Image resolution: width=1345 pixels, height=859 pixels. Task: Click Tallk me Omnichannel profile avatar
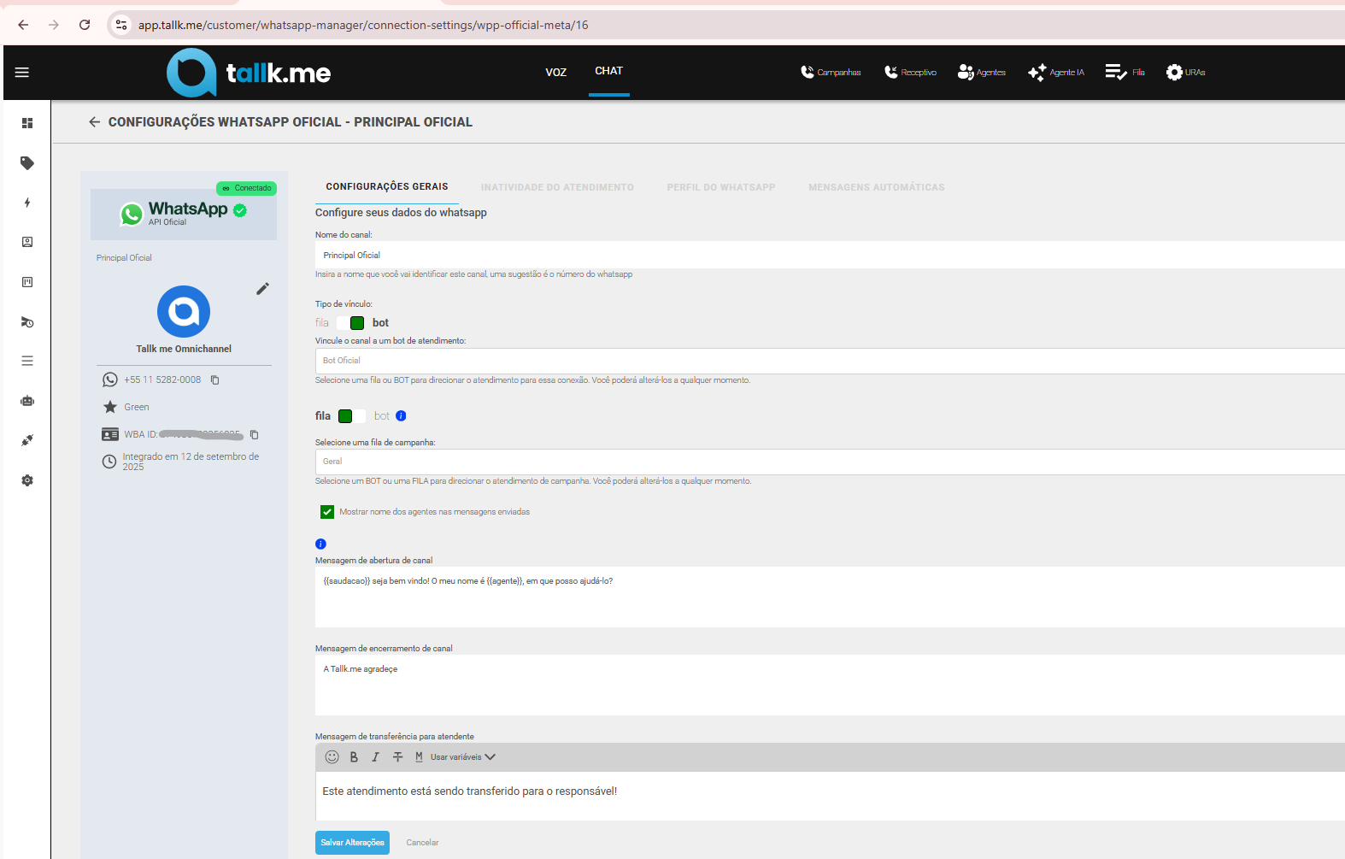pyautogui.click(x=184, y=311)
